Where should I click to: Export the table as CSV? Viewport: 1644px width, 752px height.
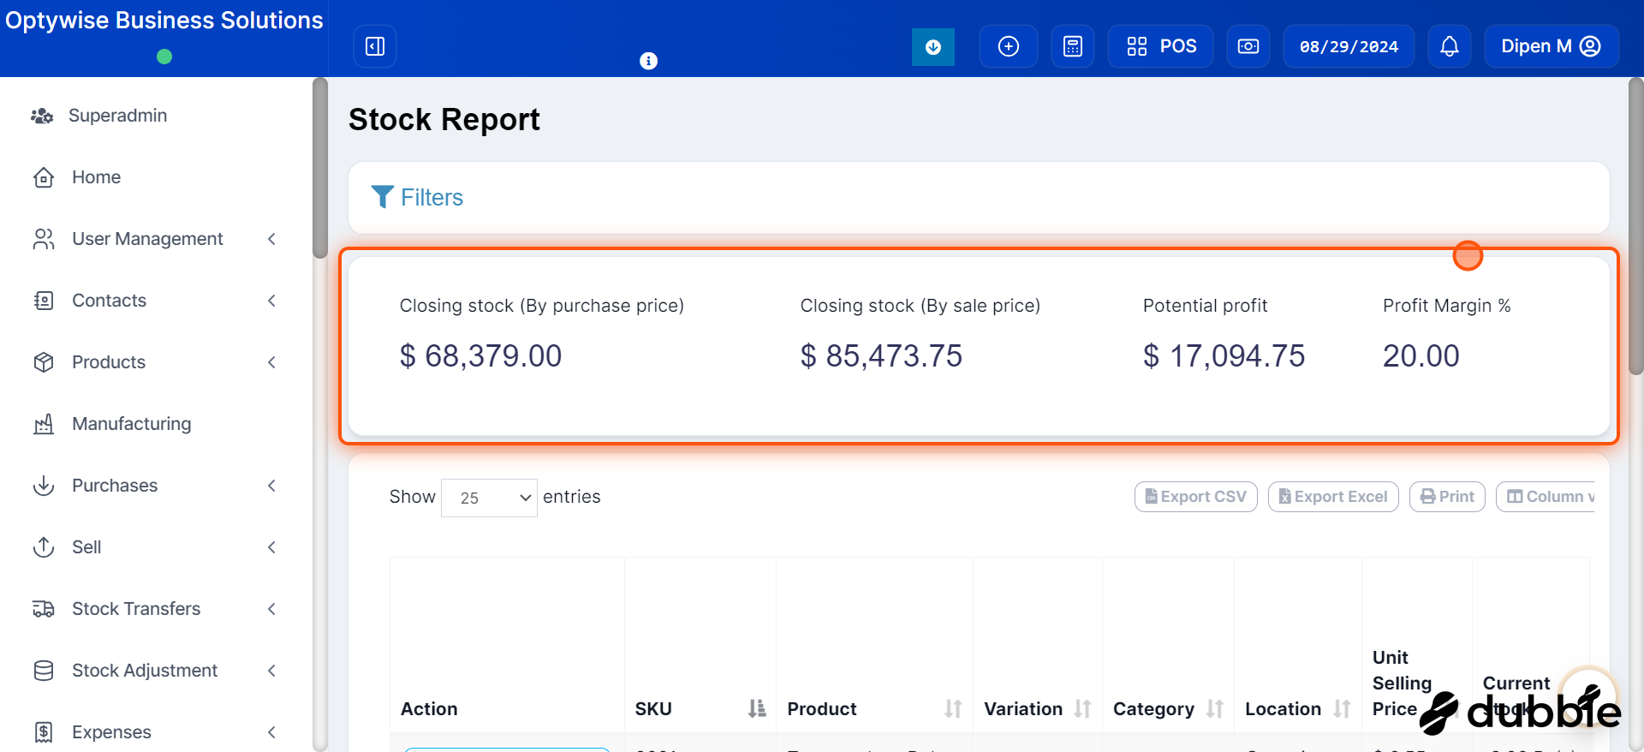(1196, 497)
